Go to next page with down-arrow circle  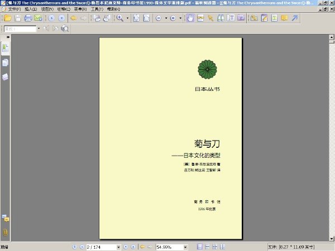click(x=62, y=18)
